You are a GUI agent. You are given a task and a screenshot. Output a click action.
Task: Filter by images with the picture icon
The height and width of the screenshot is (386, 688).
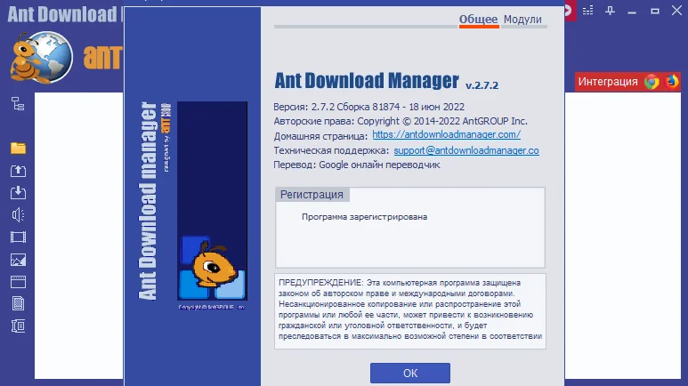tap(18, 260)
